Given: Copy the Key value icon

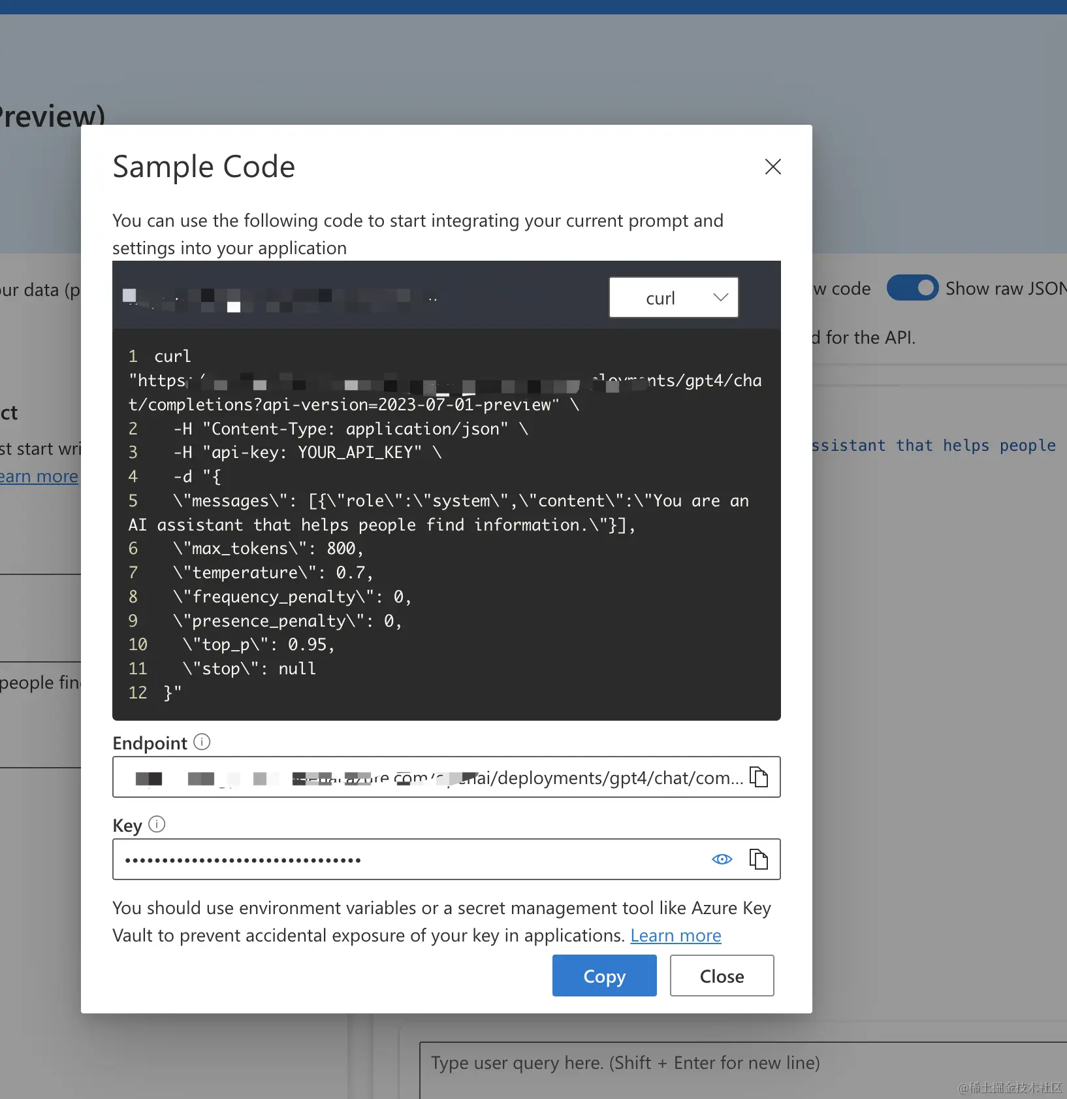Looking at the screenshot, I should 758,859.
